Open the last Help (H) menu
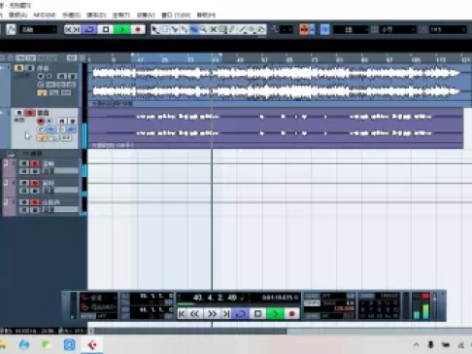472x354 pixels. pos(206,15)
